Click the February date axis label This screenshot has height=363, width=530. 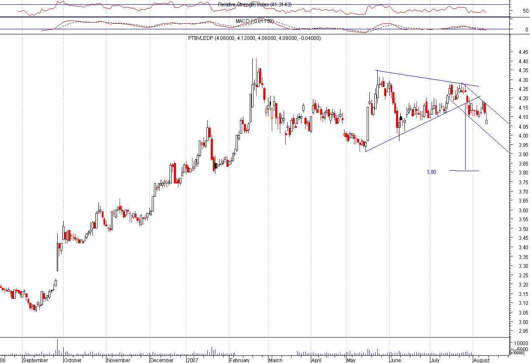point(240,360)
